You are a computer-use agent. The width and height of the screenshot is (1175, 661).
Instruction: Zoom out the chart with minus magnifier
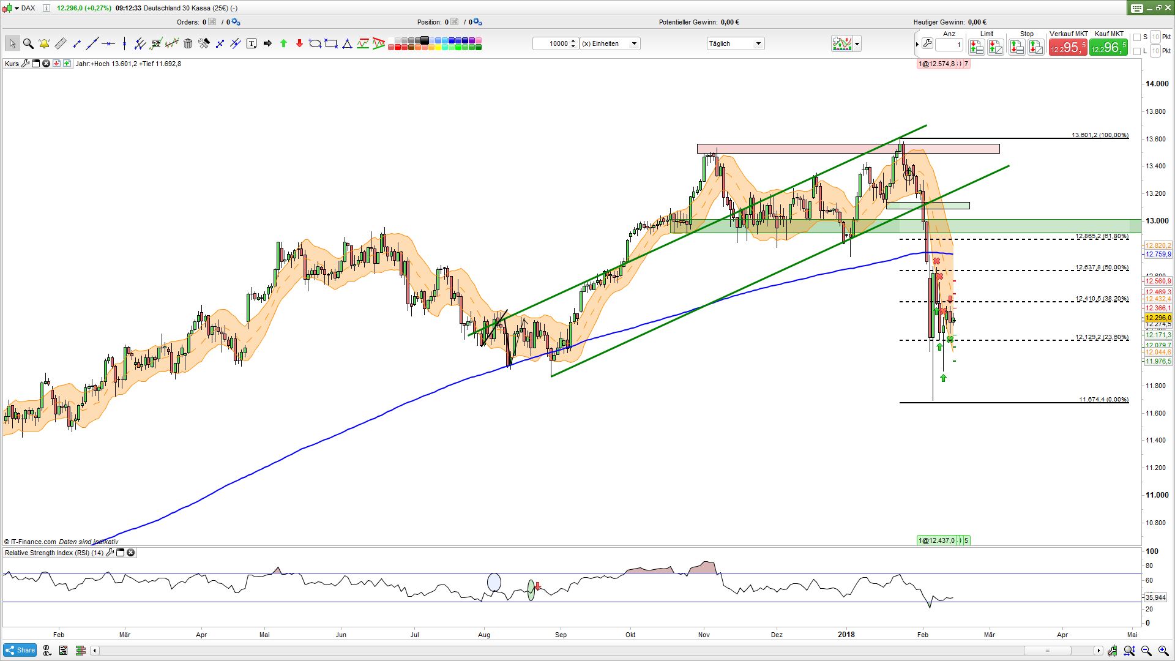(x=1146, y=651)
